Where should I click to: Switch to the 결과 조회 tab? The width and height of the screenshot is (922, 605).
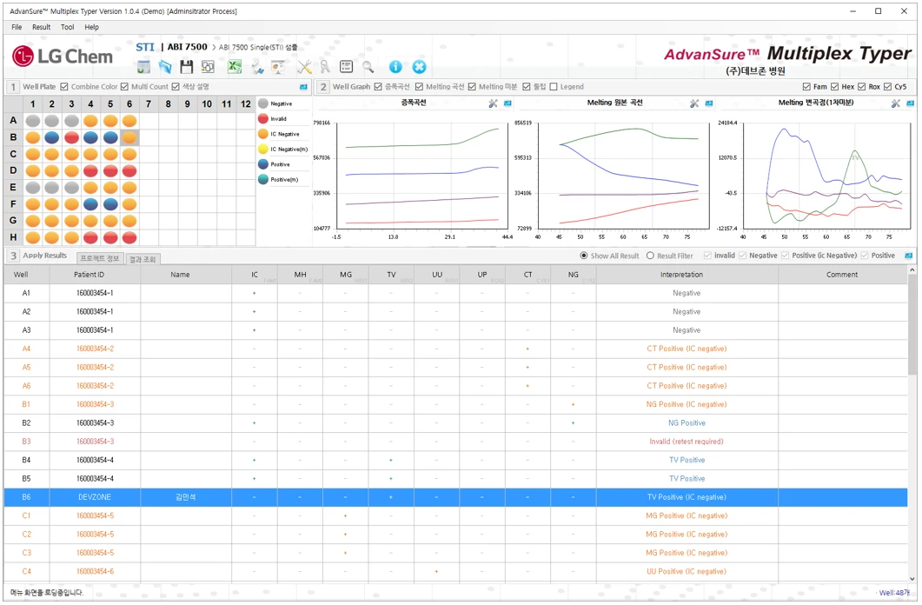pyautogui.click(x=143, y=259)
